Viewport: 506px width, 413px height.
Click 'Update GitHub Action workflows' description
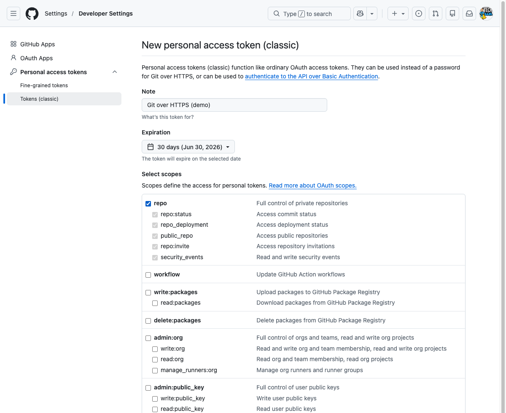pyautogui.click(x=301, y=274)
